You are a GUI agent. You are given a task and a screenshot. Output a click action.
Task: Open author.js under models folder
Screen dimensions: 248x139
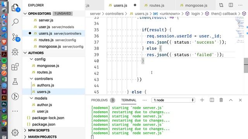click(54, 105)
